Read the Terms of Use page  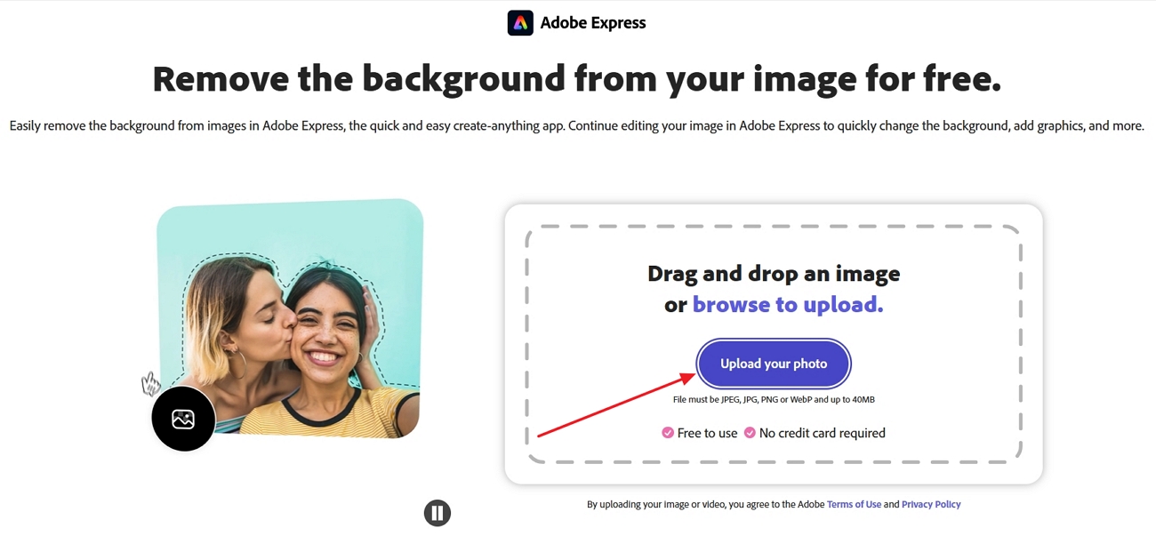point(854,504)
